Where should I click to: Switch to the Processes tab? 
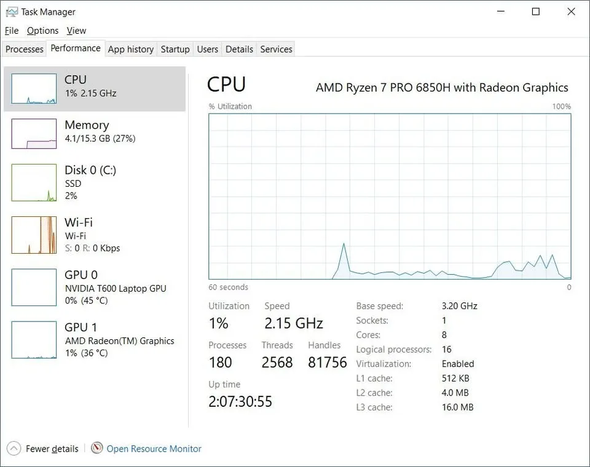[x=24, y=49]
